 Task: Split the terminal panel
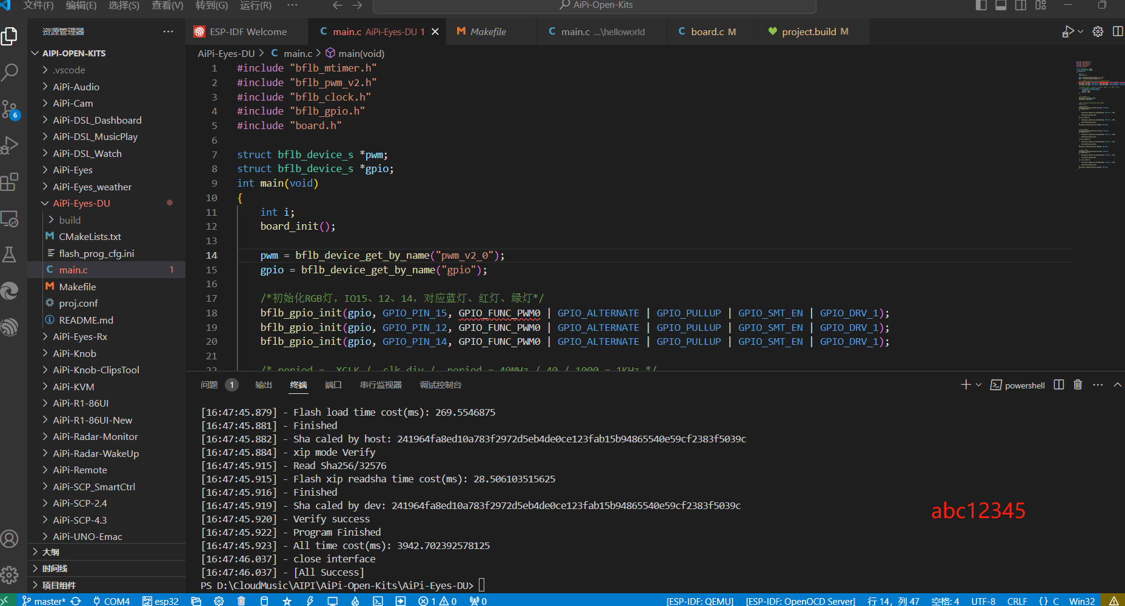tap(1059, 385)
